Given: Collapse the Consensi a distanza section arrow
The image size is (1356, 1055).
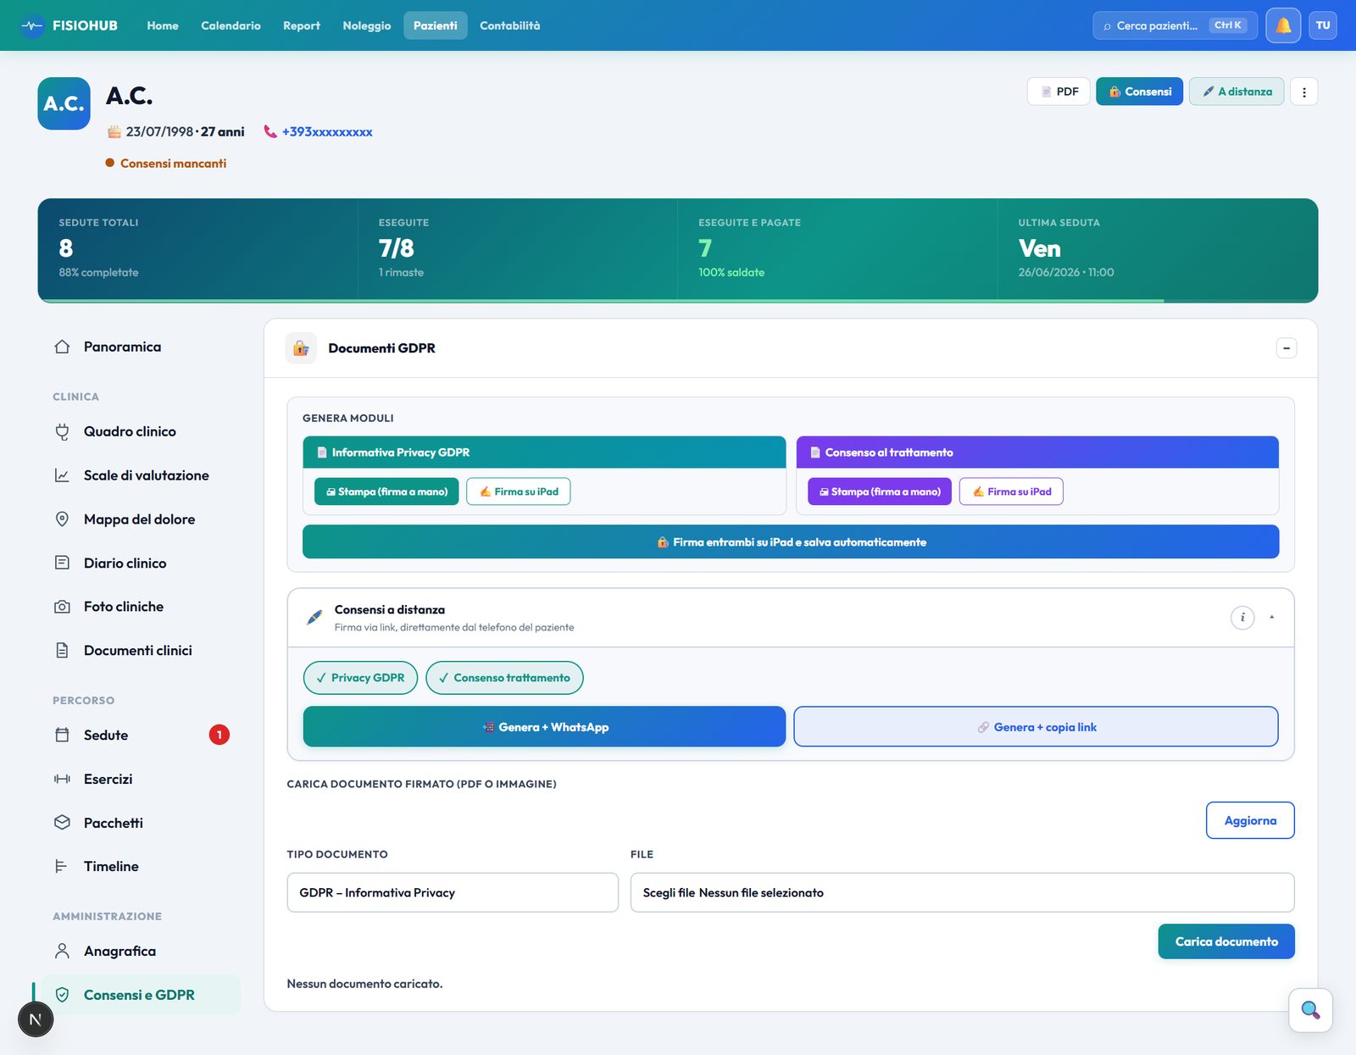Looking at the screenshot, I should [1272, 618].
